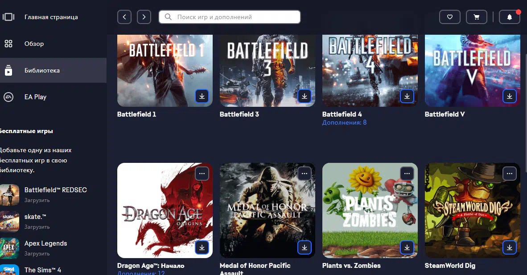Open the Обзор section in sidebar
The image size is (527, 275).
click(34, 44)
